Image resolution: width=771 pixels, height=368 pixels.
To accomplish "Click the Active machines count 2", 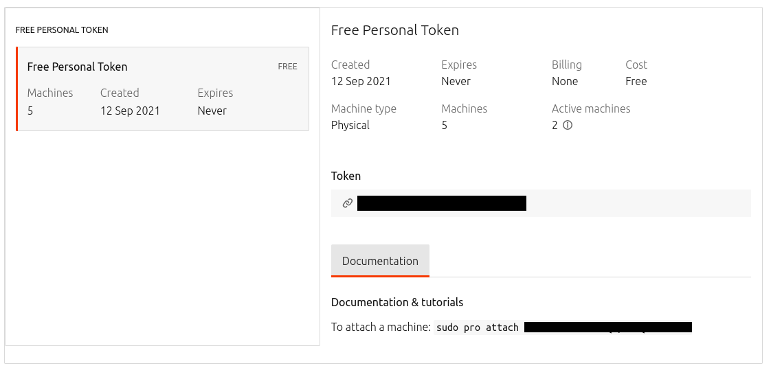I will [x=555, y=126].
